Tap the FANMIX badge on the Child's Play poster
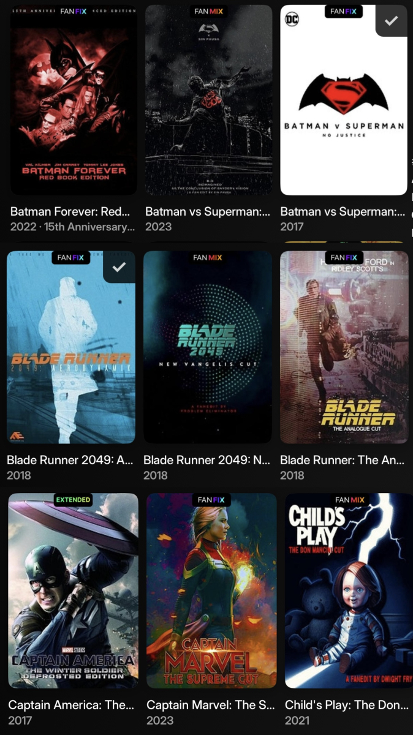This screenshot has width=413, height=735. (x=350, y=500)
